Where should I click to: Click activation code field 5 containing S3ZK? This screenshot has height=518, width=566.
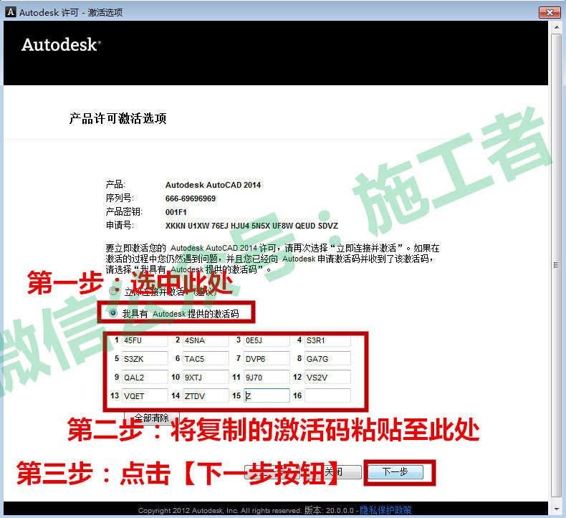(x=145, y=358)
